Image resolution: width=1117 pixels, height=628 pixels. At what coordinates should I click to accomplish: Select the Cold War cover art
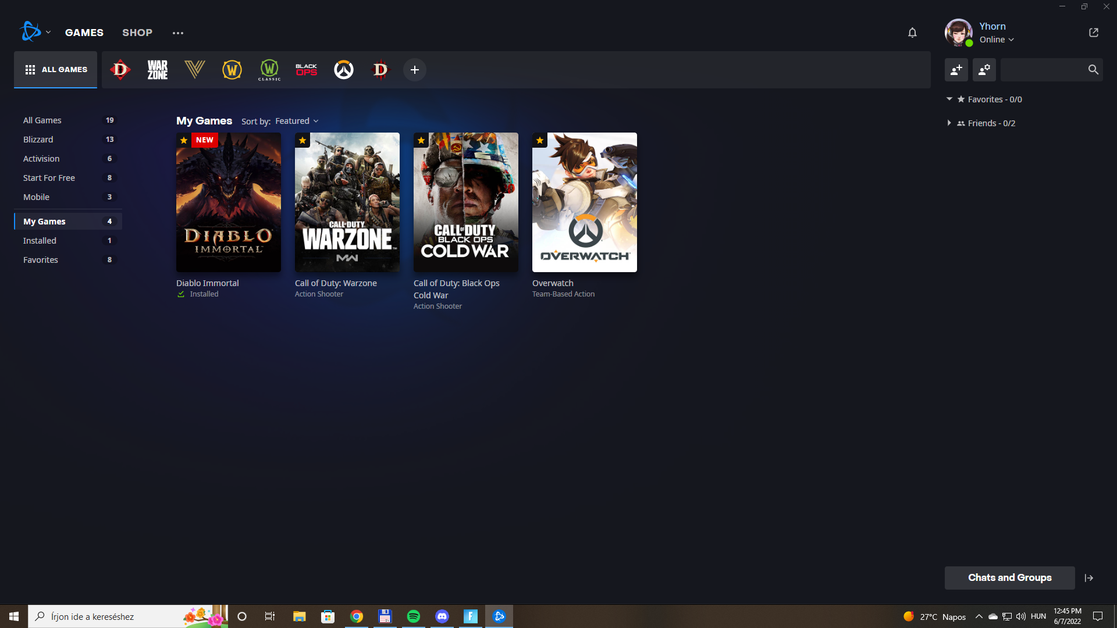(466, 202)
